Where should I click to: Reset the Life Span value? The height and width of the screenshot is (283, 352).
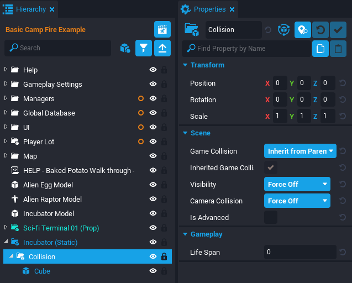click(x=343, y=252)
